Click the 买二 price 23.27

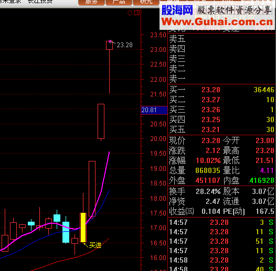(x=211, y=100)
